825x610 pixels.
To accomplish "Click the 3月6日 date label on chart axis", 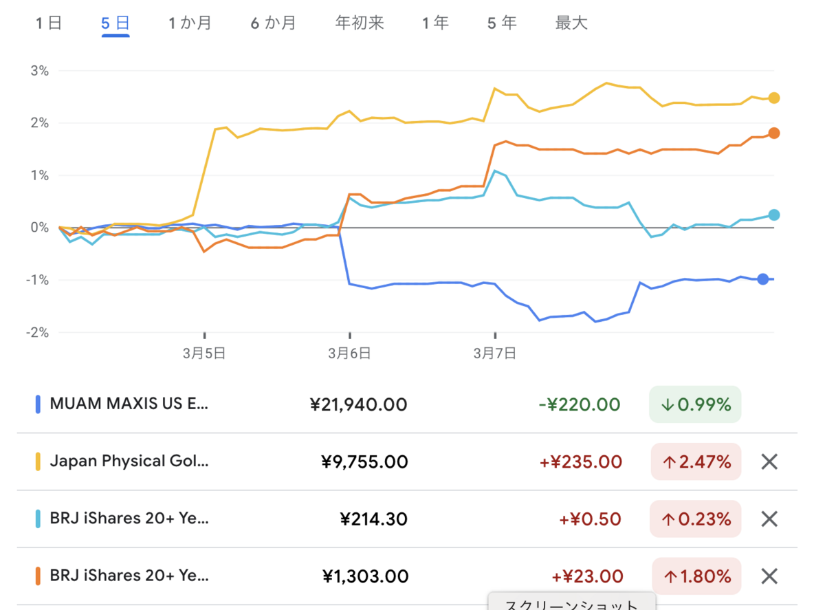I will tap(349, 353).
